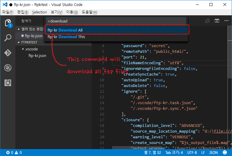Click the 탐색기 explorer panel title
The height and width of the screenshot is (156, 232).
[26, 21]
